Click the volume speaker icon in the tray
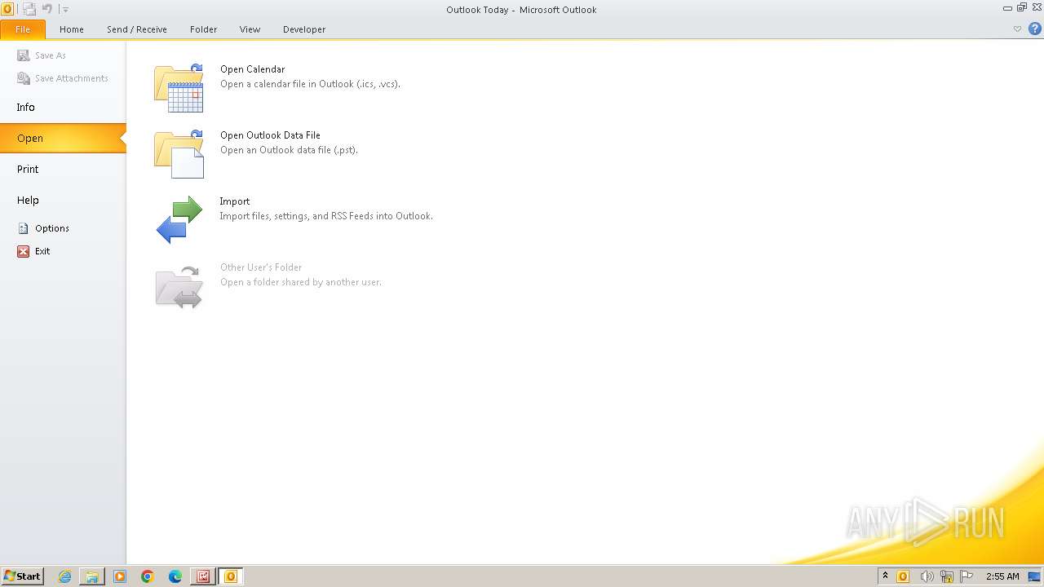 pyautogui.click(x=927, y=576)
